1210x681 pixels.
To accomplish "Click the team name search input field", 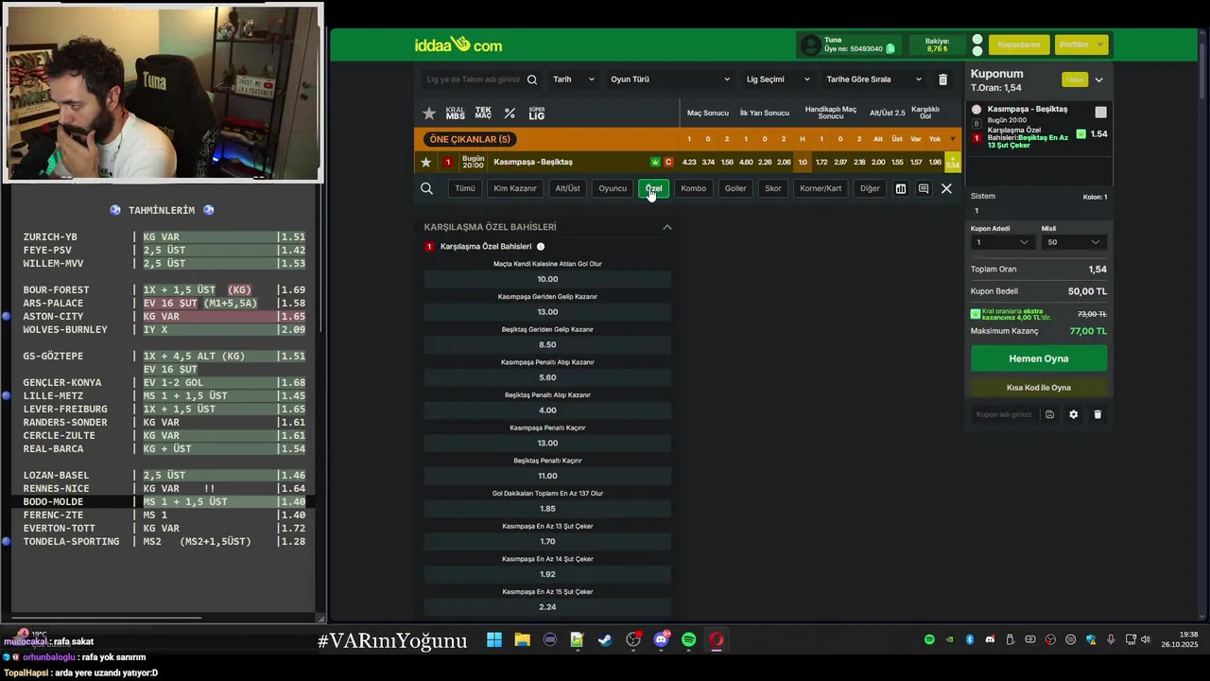I will tap(474, 79).
